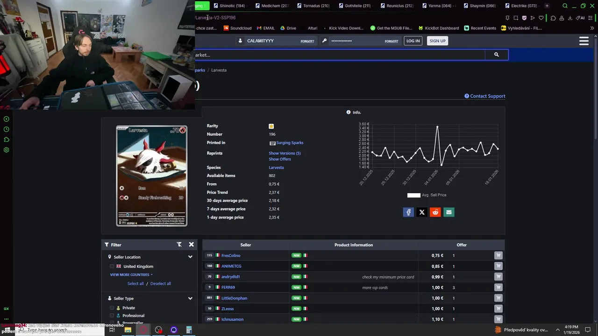Share card on X
The image size is (598, 336).
pos(422,212)
